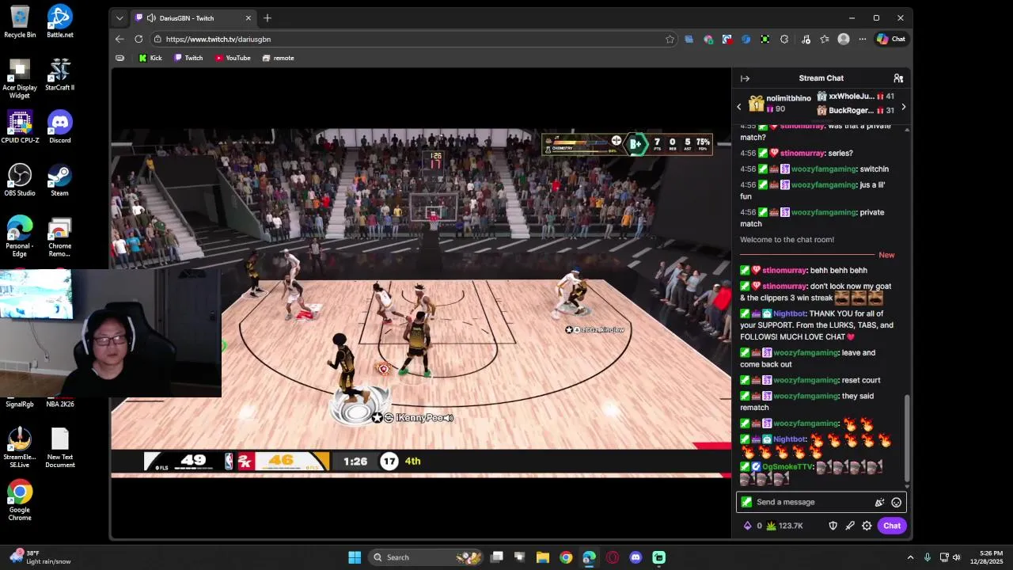Screen dimensions: 1013x570
Task: Open the browser profile avatar
Action: [844, 39]
